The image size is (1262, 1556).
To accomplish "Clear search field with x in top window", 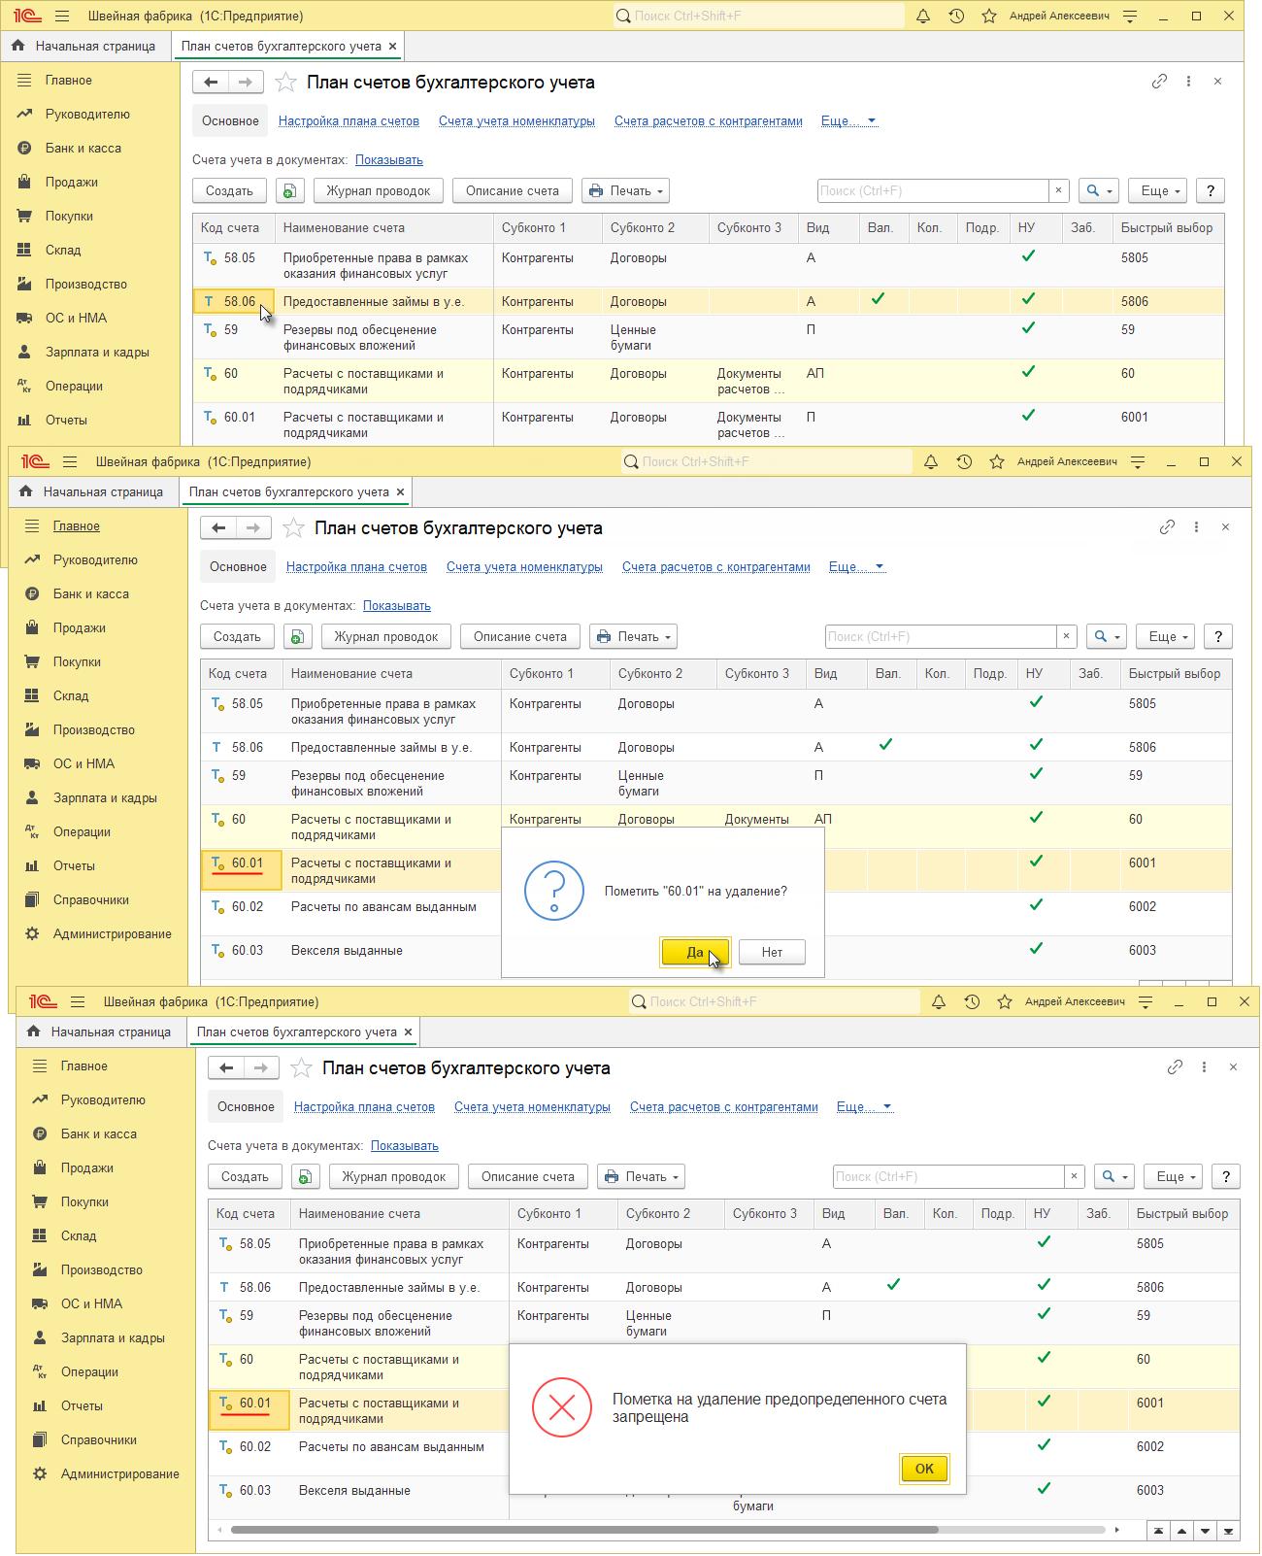I will coord(1059,190).
